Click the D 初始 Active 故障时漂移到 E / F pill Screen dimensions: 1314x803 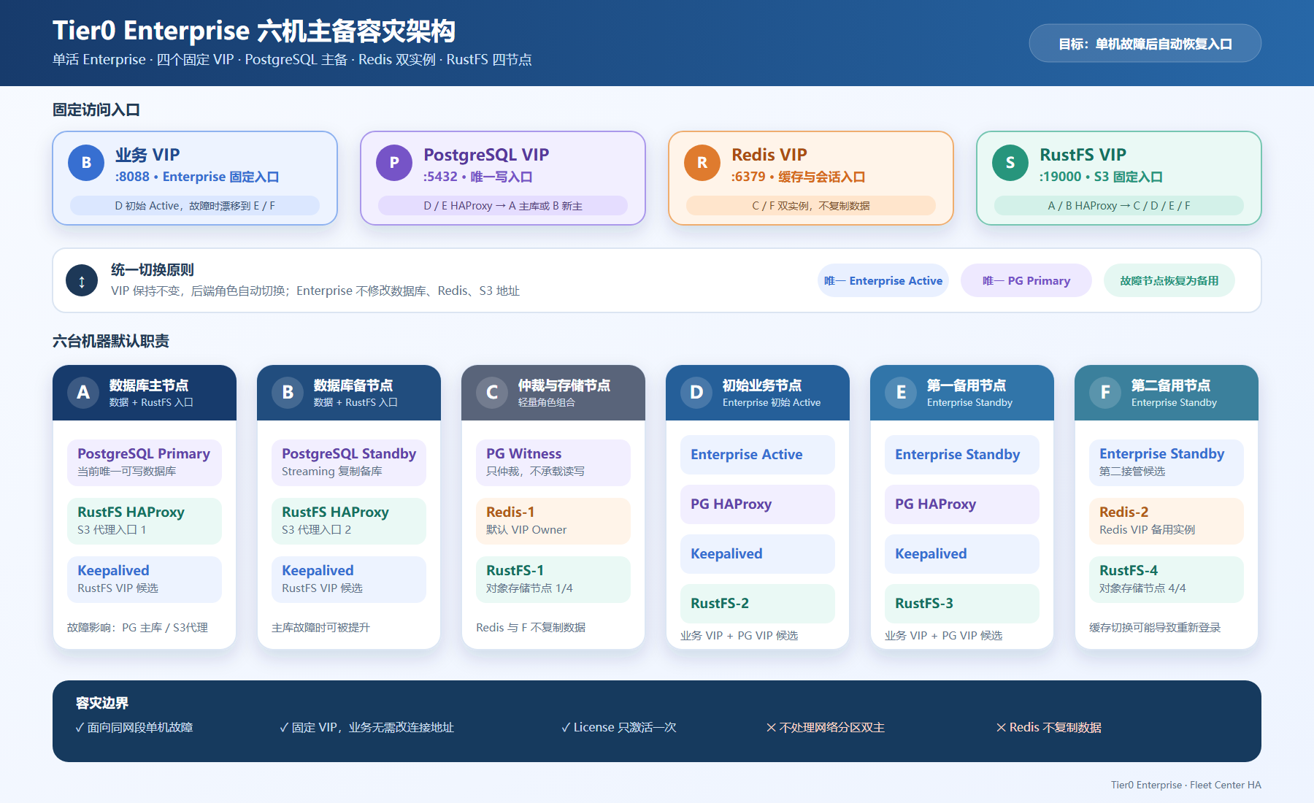pos(195,206)
